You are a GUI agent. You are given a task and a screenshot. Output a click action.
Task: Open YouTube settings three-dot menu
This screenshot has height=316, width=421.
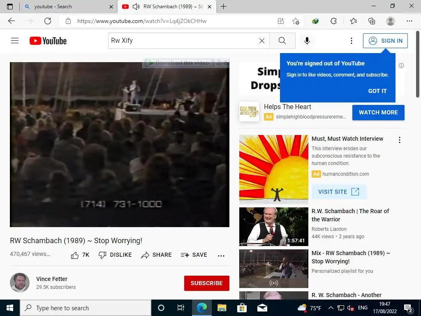pos(351,41)
